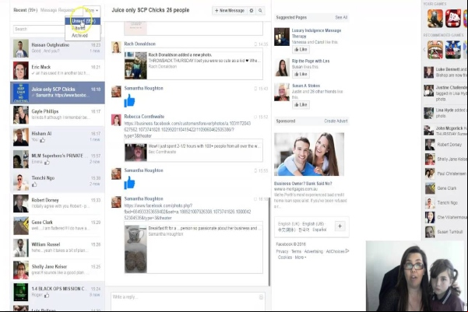Click the Español language link

click(319, 230)
